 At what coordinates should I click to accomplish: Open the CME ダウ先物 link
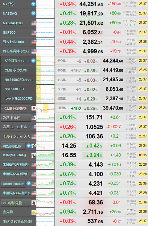(x=16, y=70)
